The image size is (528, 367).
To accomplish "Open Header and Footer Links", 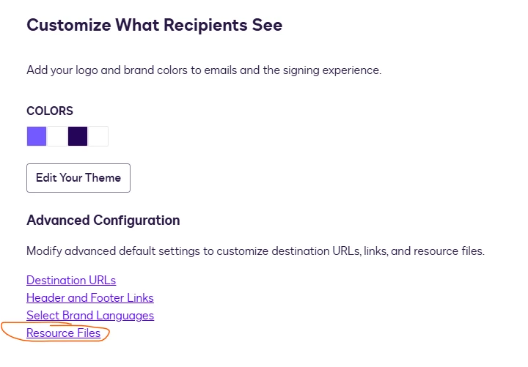I will (x=90, y=297).
